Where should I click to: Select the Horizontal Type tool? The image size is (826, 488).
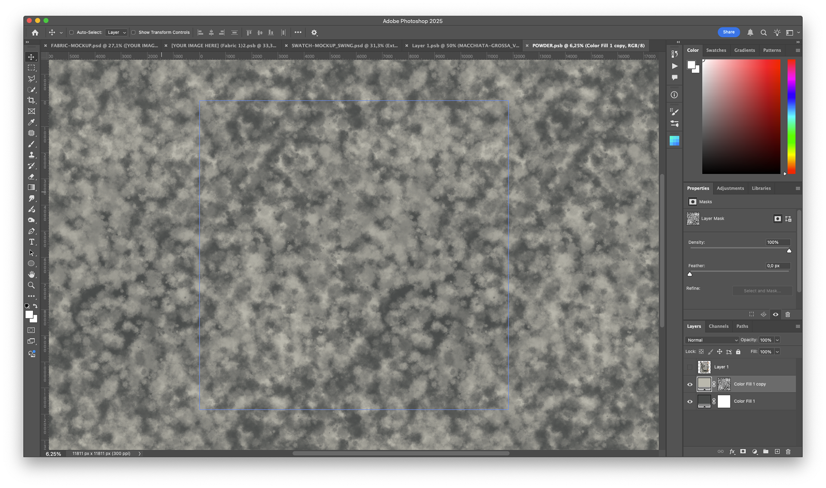click(31, 242)
